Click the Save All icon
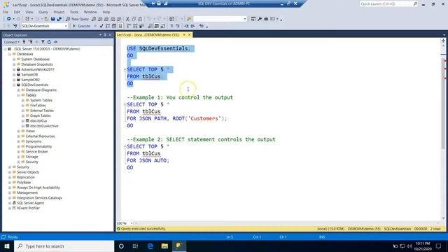 (x=59, y=19)
